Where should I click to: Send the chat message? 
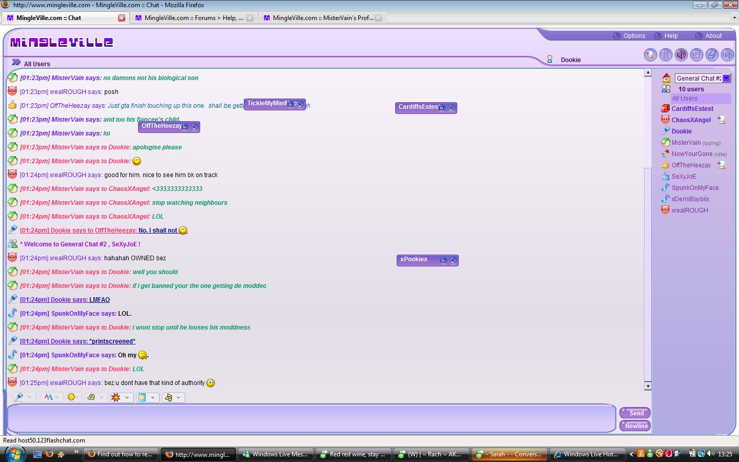click(x=635, y=413)
